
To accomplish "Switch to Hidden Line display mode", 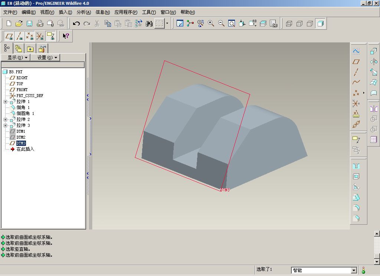I will pos(299,23).
